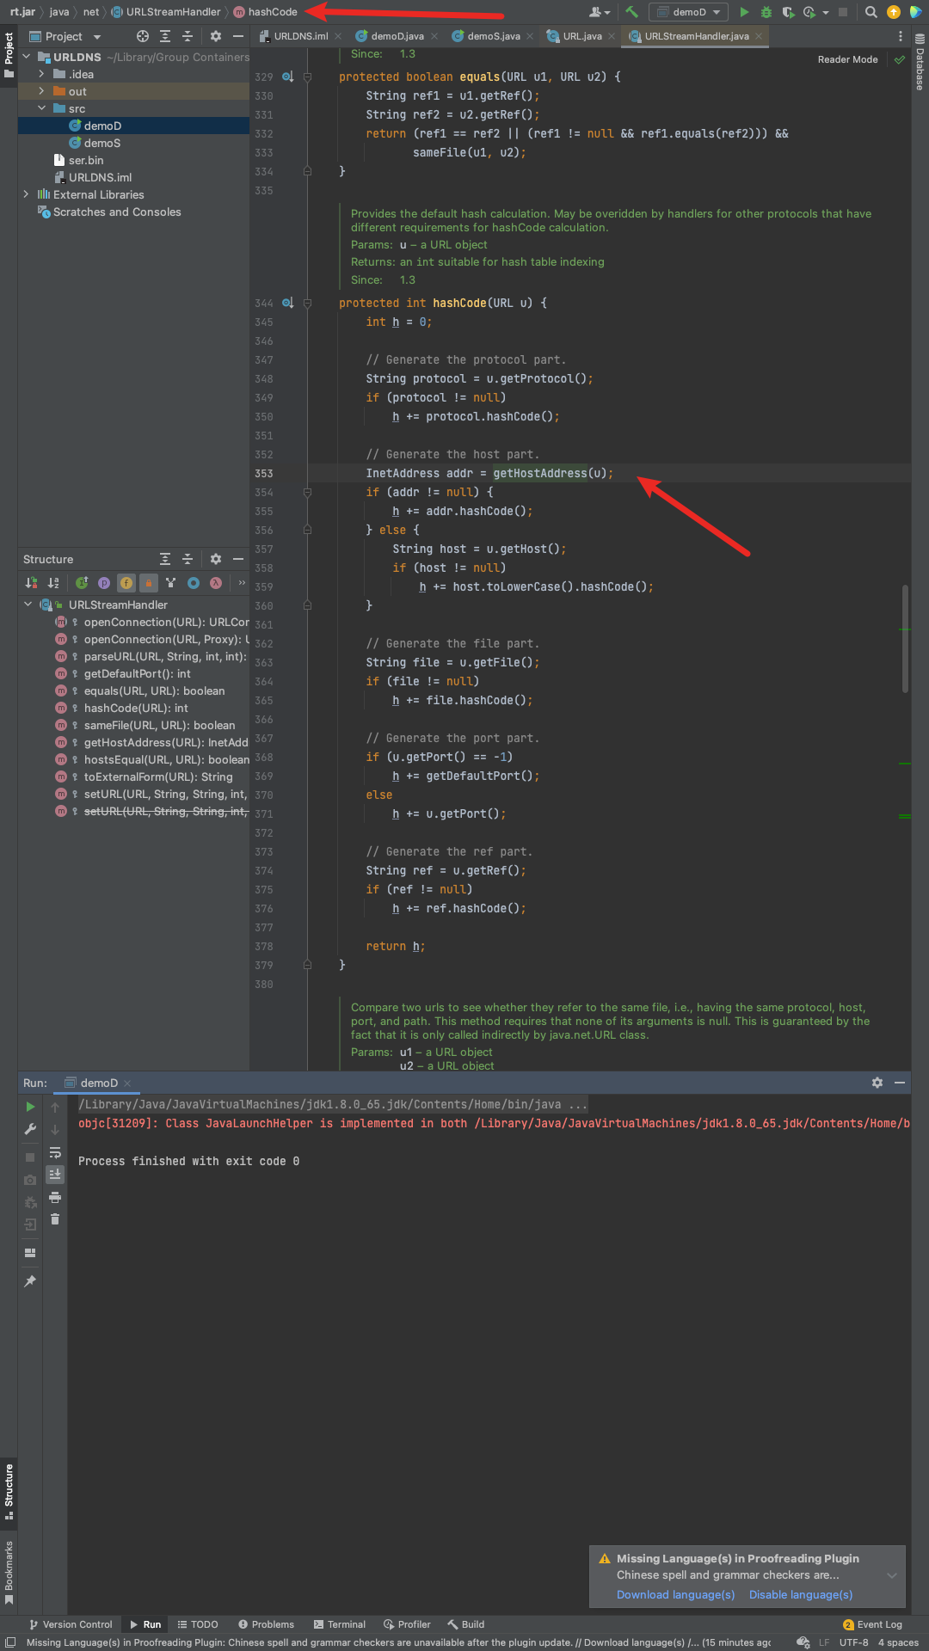
Task: Switch to the demoS.java editor tab
Action: pos(493,36)
